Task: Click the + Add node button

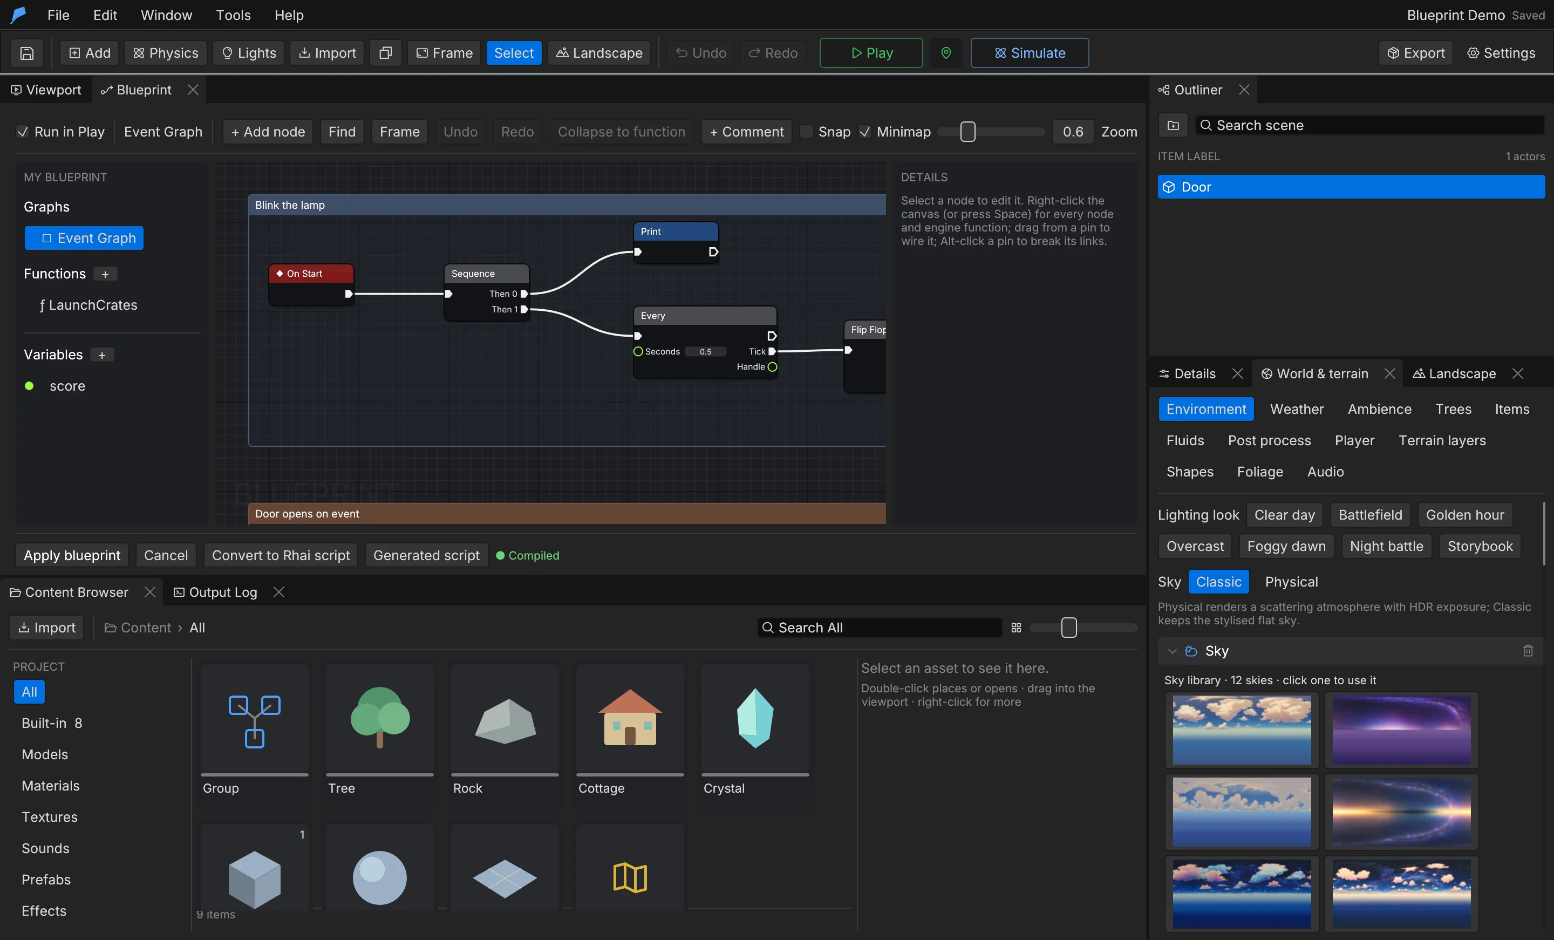Action: pyautogui.click(x=268, y=132)
